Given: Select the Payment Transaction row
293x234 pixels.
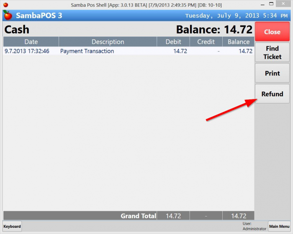Looking at the screenshot, I should tap(87, 51).
